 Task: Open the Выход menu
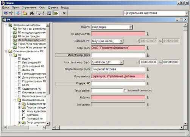point(65,8)
